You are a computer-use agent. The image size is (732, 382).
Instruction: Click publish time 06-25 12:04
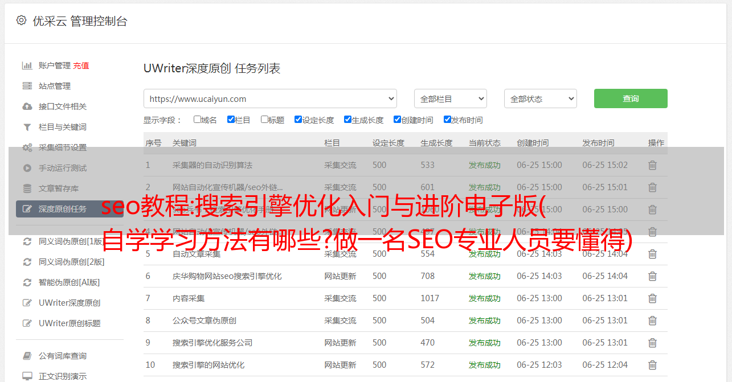point(605,365)
